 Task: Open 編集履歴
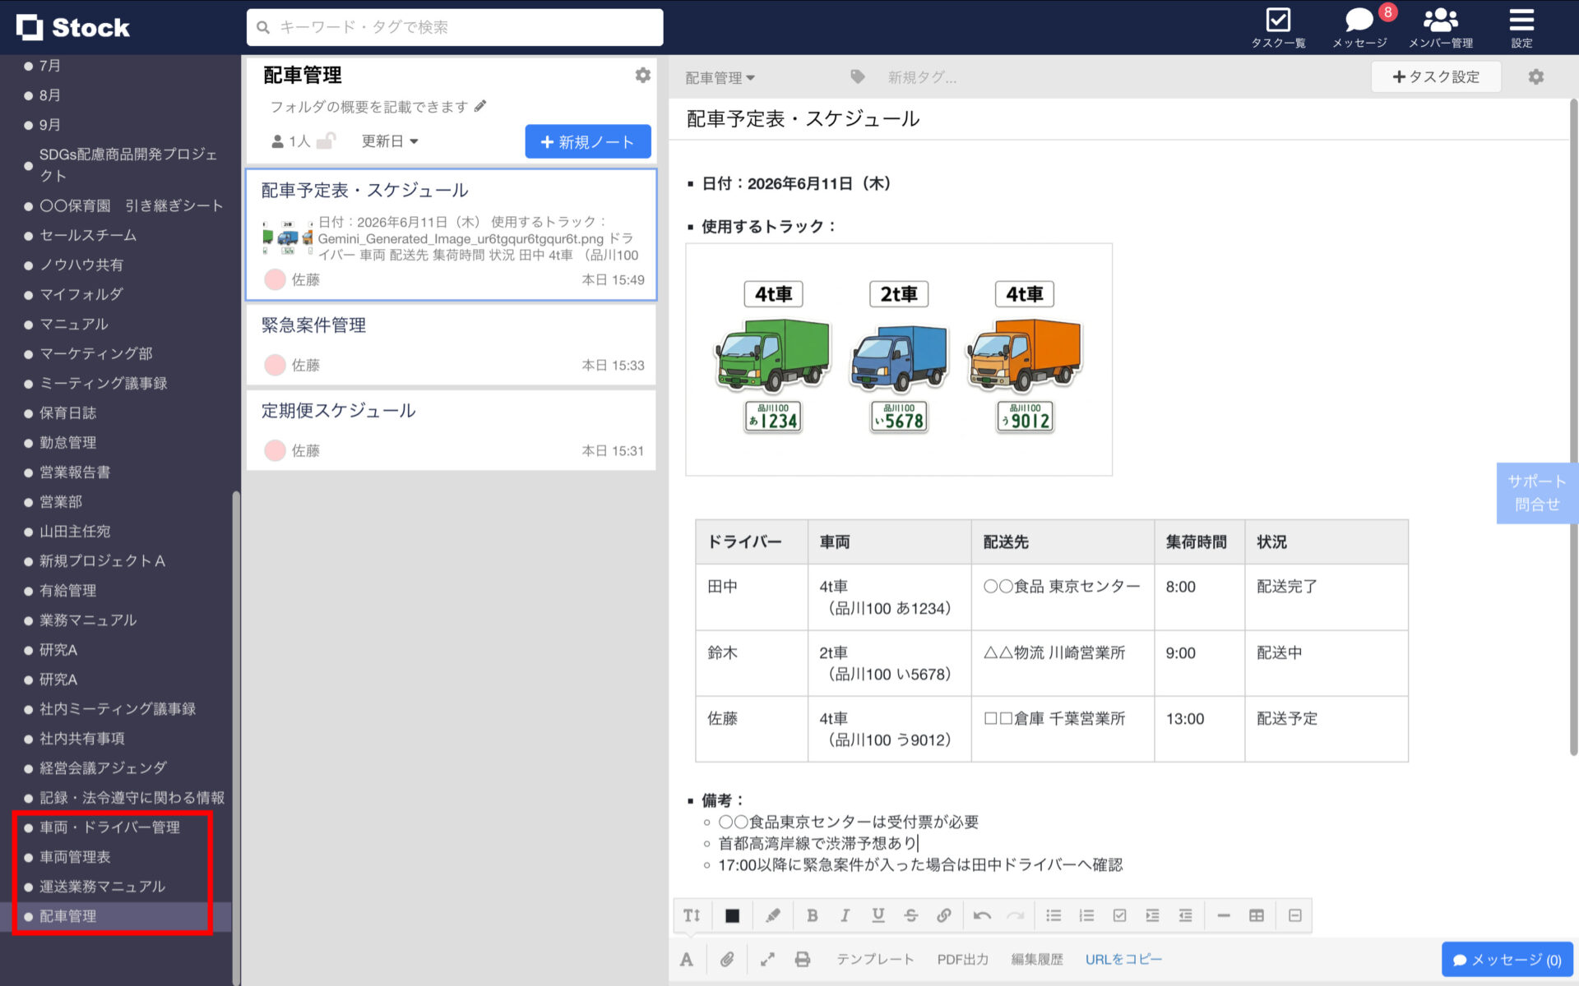pyautogui.click(x=1037, y=959)
